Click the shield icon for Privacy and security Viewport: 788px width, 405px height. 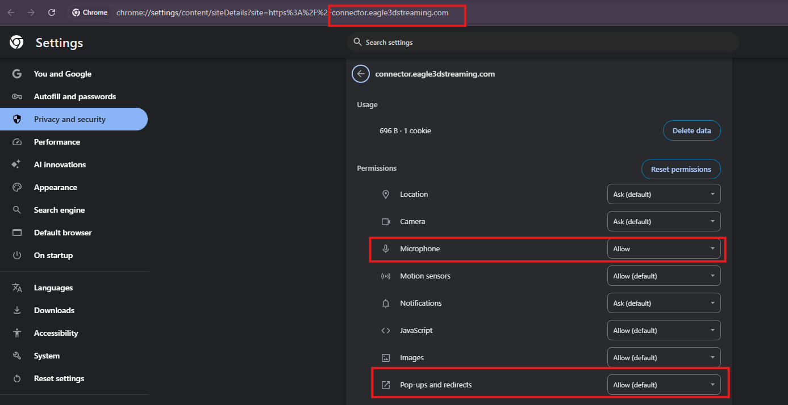[17, 119]
